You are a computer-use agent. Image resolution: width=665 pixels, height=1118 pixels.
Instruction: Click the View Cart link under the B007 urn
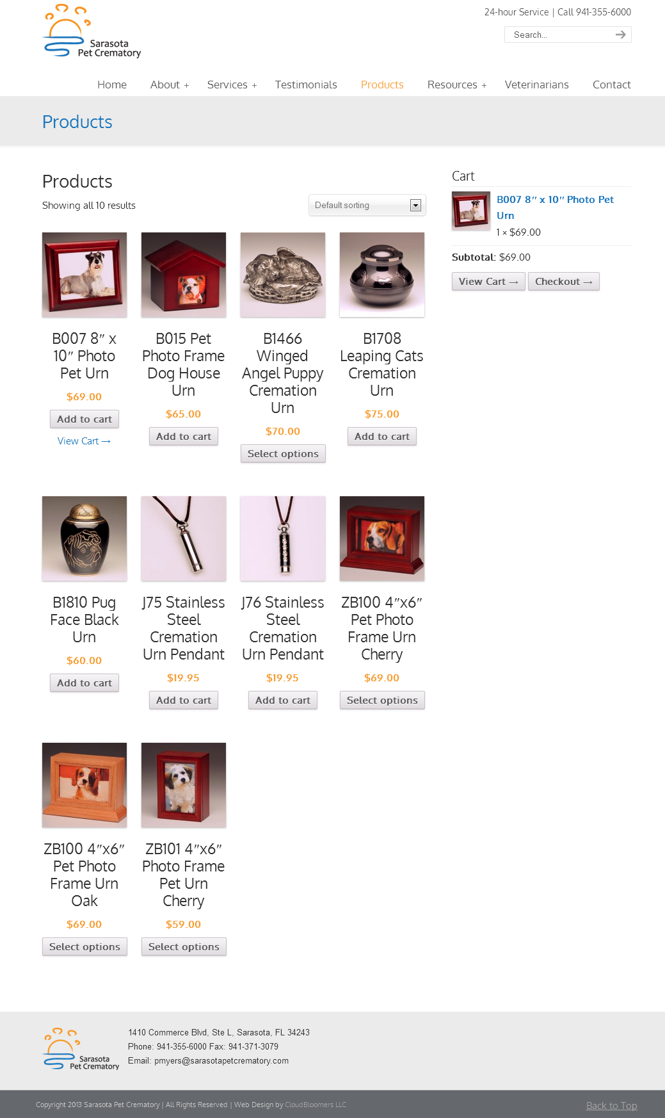[x=84, y=441]
